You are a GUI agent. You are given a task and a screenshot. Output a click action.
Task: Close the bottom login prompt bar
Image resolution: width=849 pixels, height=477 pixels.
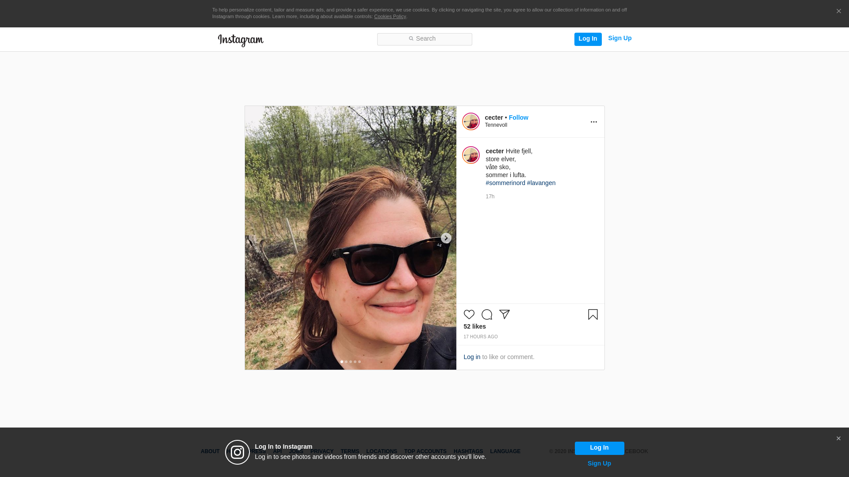[838, 439]
